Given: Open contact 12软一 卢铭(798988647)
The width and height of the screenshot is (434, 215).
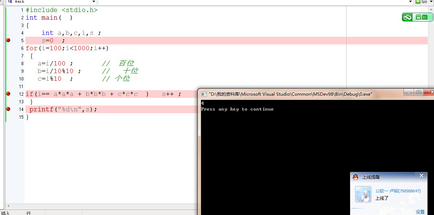Looking at the screenshot, I should tap(398, 191).
